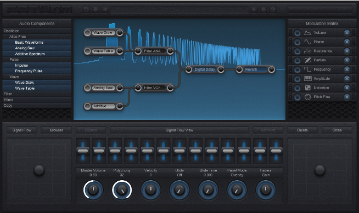Click the circle-slash icon in top bar

coord(273,10)
